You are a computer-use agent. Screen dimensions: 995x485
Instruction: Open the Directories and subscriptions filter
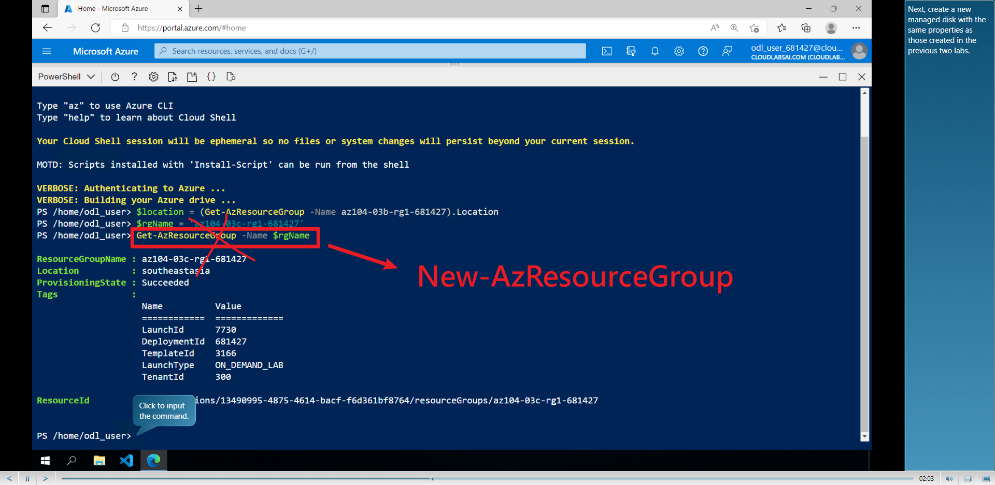[631, 51]
